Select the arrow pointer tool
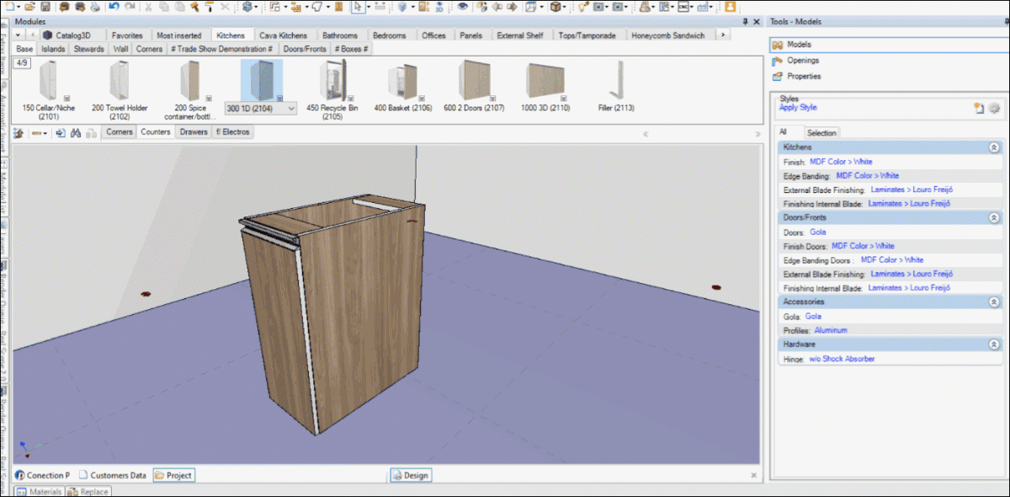 click(358, 7)
